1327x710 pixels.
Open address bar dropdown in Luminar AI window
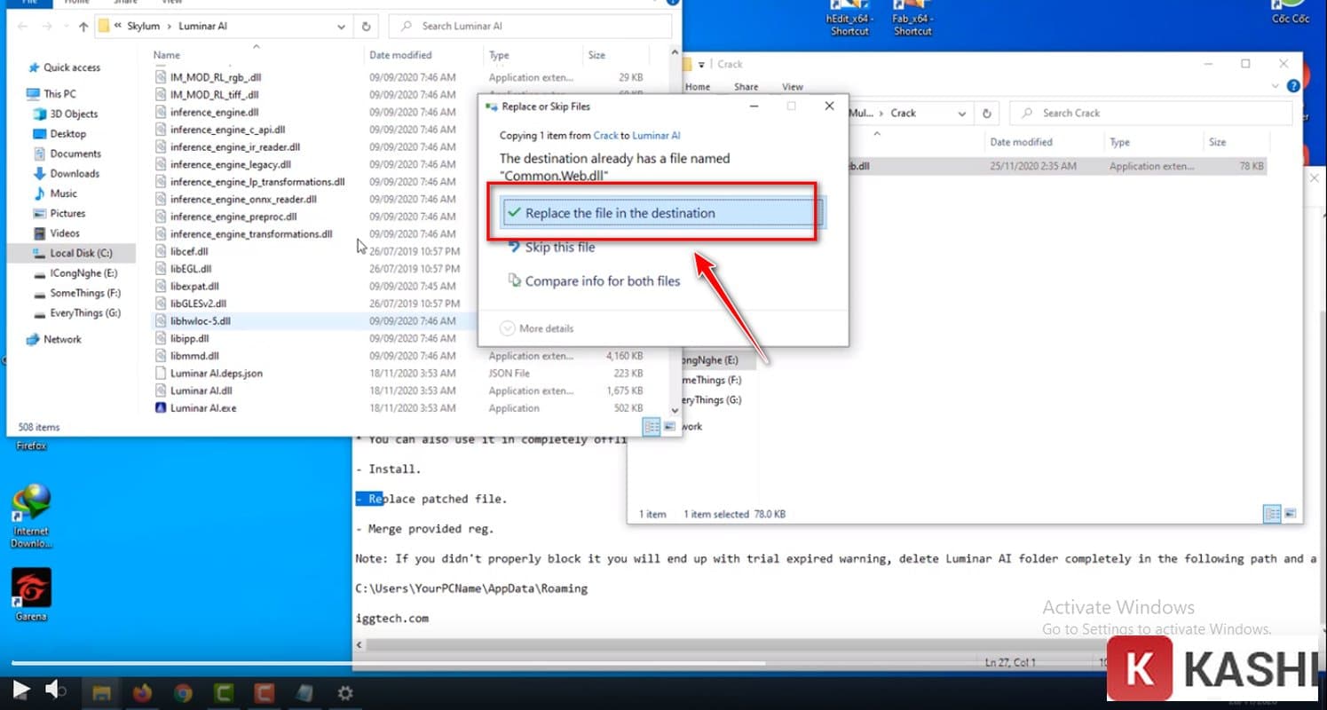pos(342,27)
